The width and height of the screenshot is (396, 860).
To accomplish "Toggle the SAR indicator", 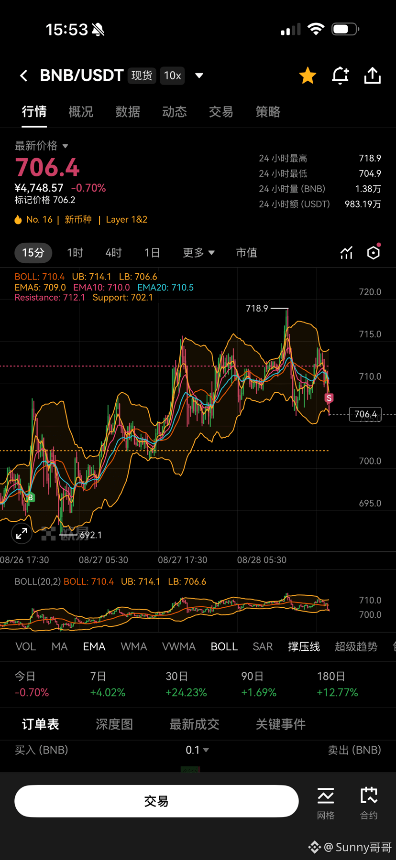I will [263, 646].
